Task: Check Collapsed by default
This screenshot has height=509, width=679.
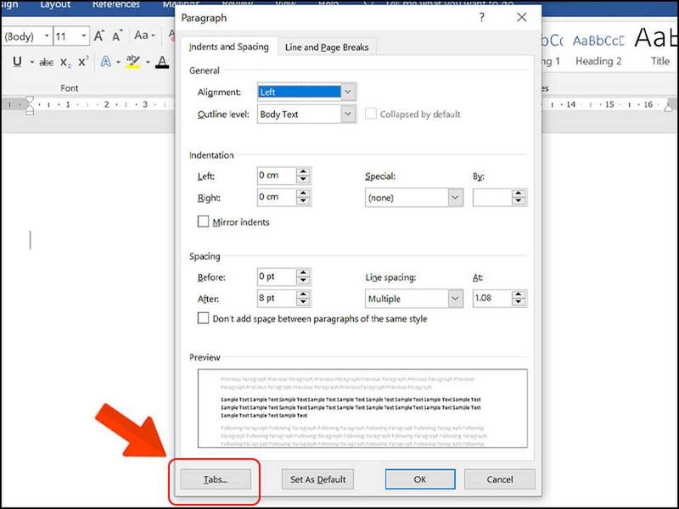Action: (371, 114)
